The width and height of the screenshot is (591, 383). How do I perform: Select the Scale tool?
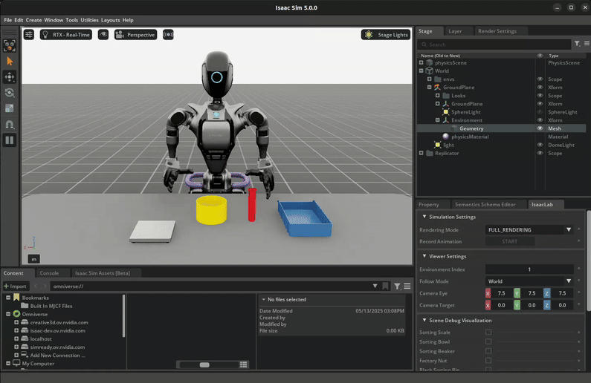tap(10, 108)
